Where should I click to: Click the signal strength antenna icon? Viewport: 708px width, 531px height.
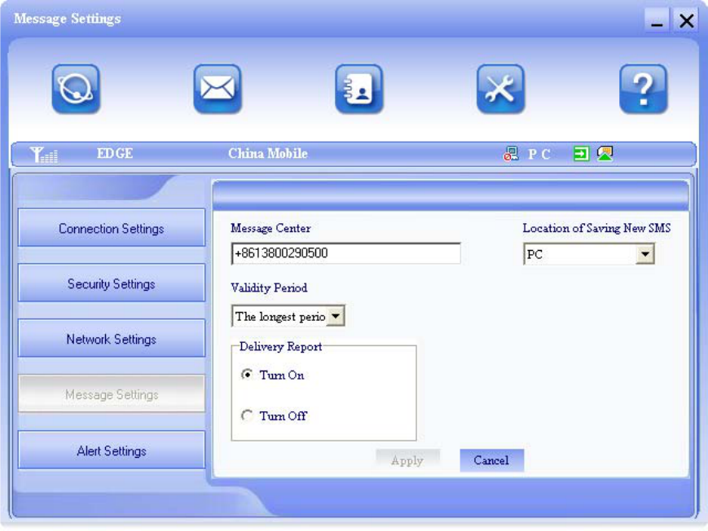tap(44, 155)
